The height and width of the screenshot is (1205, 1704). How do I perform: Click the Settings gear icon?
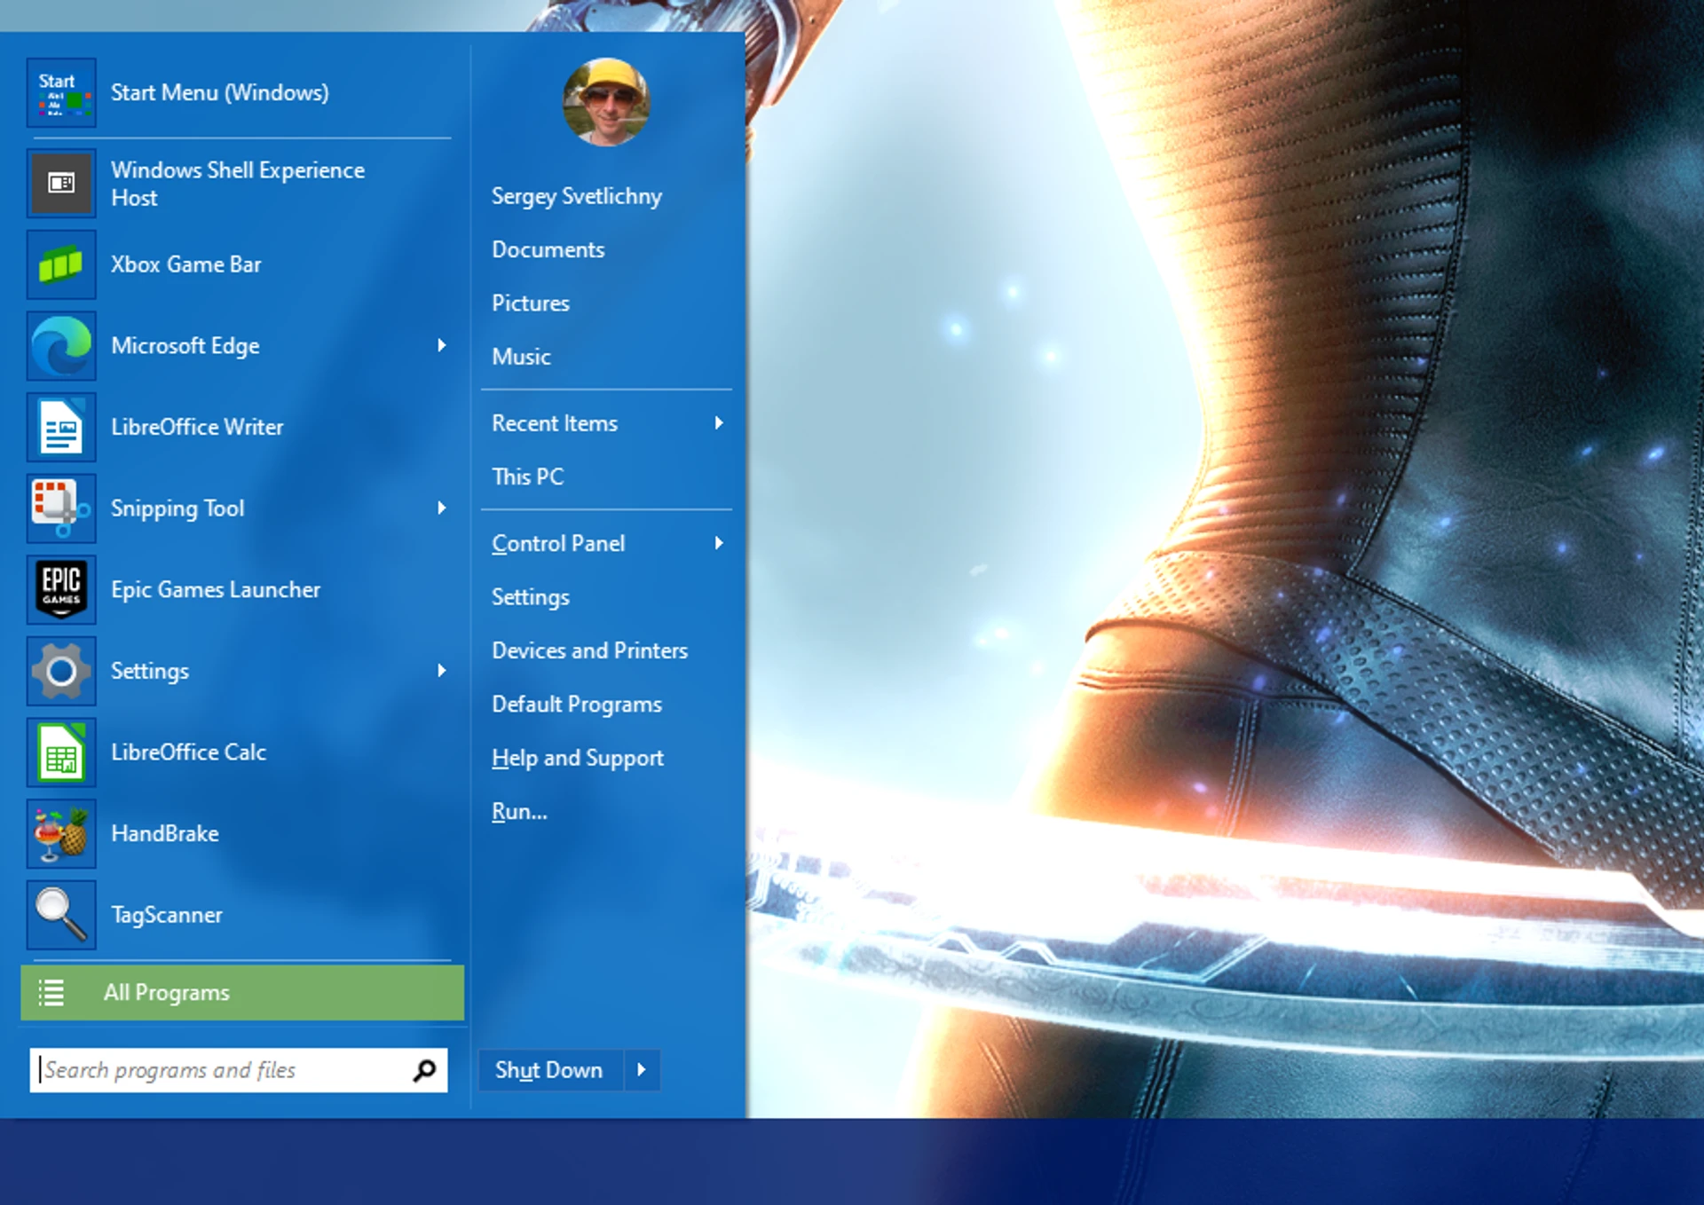(x=61, y=671)
